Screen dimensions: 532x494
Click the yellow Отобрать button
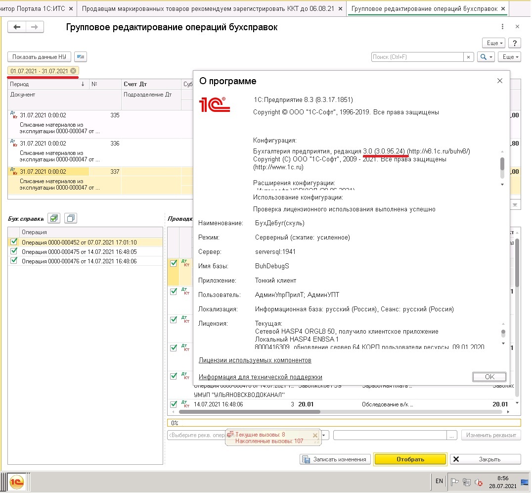[410, 460]
